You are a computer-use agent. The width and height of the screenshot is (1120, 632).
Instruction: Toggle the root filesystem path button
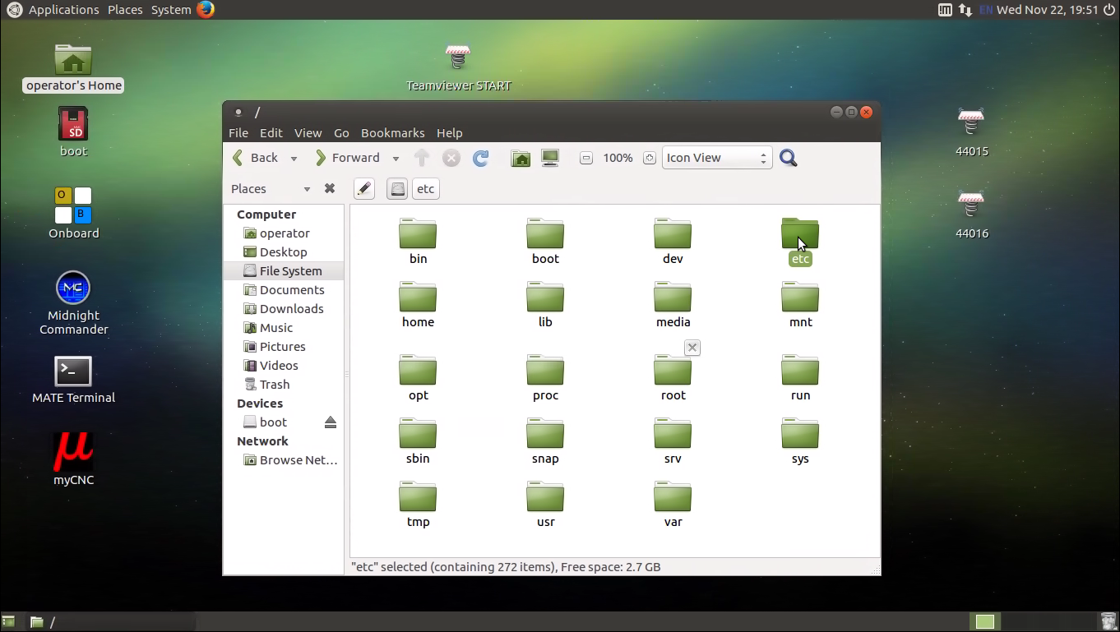397,189
